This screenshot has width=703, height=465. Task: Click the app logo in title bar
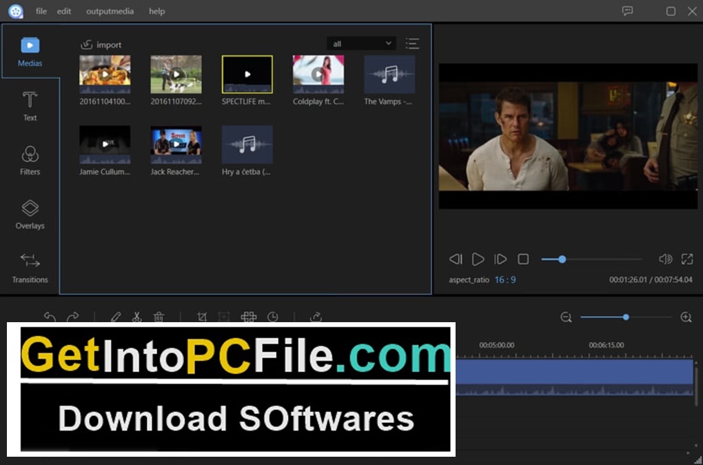pyautogui.click(x=16, y=11)
